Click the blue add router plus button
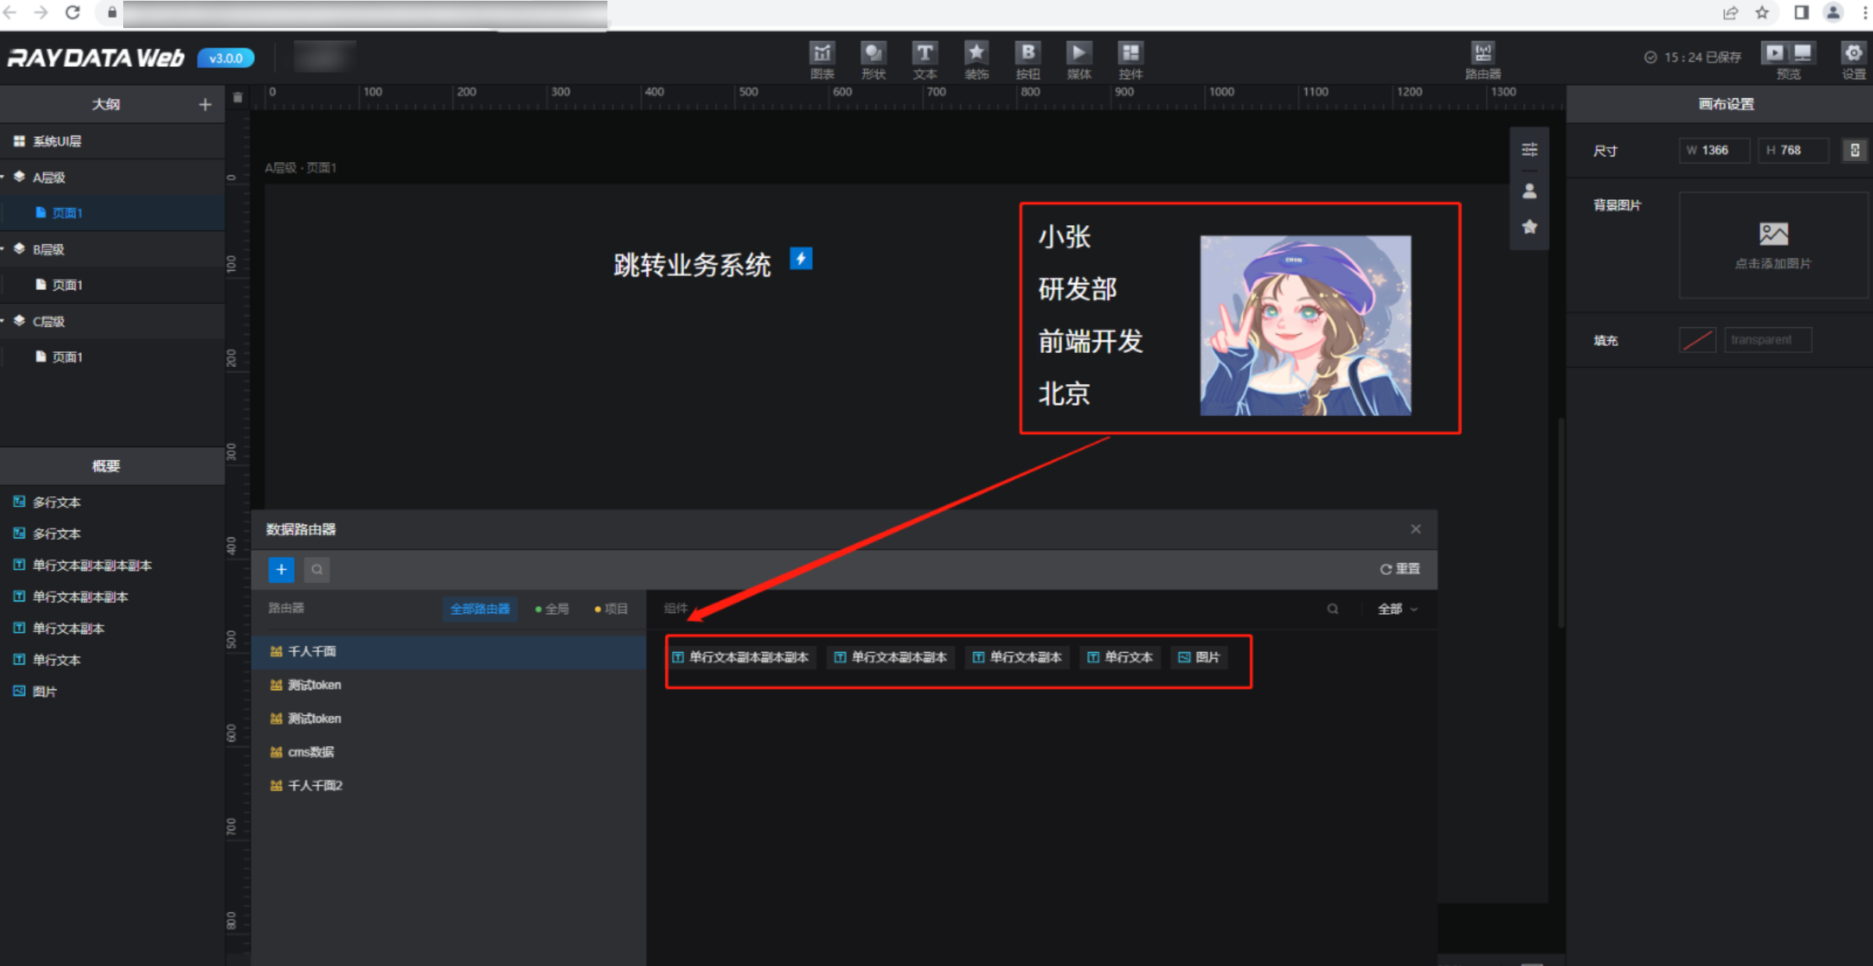 click(x=281, y=569)
